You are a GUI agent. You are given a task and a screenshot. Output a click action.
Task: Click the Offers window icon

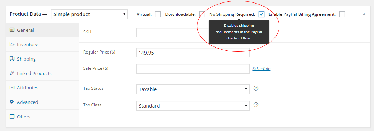click(x=12, y=117)
